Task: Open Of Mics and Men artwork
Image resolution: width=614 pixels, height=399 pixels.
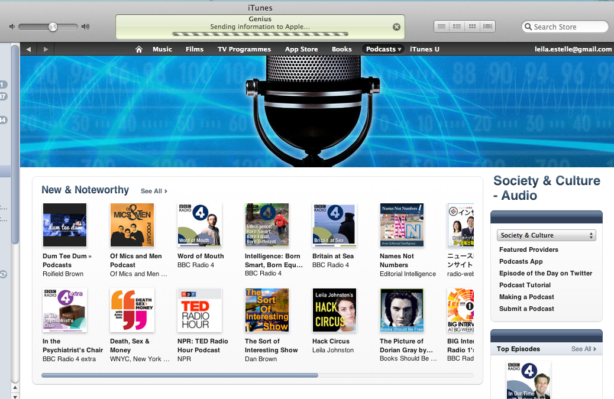Action: click(133, 225)
